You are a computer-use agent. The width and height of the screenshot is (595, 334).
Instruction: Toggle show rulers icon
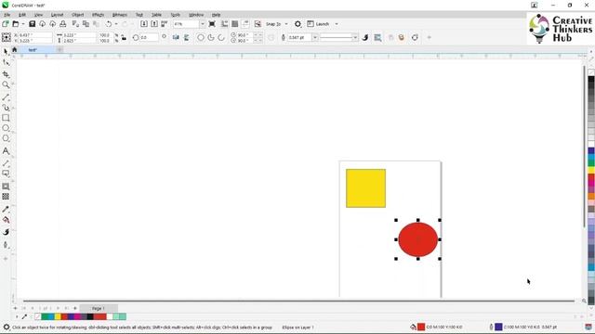click(225, 24)
